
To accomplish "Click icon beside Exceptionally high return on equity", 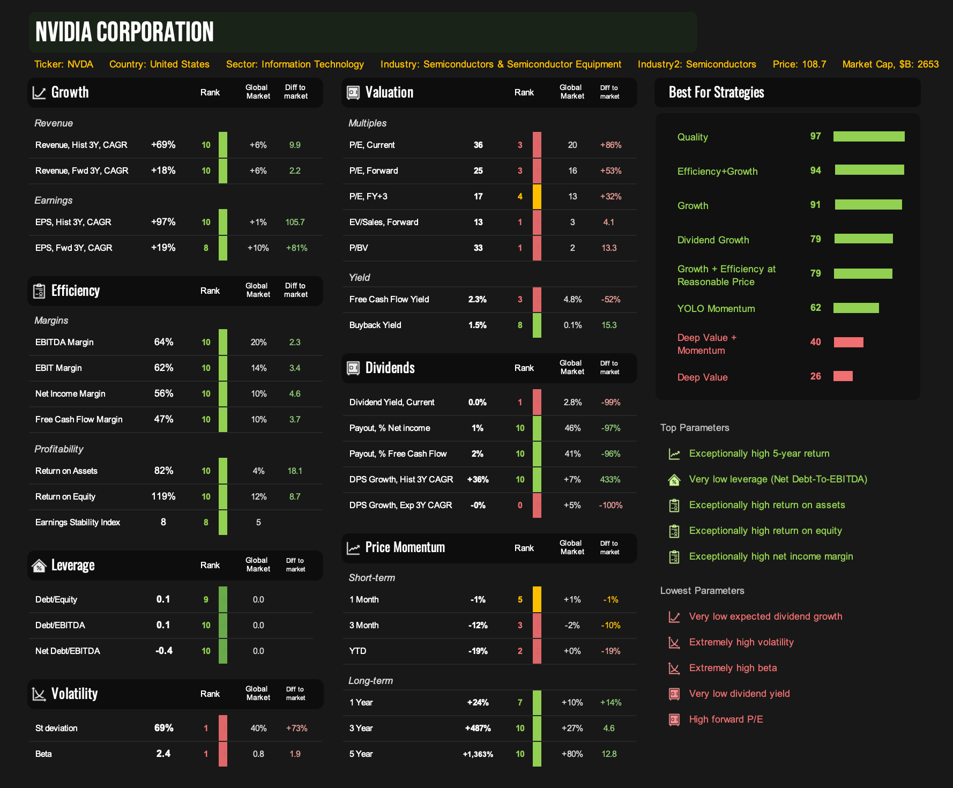I will [674, 531].
